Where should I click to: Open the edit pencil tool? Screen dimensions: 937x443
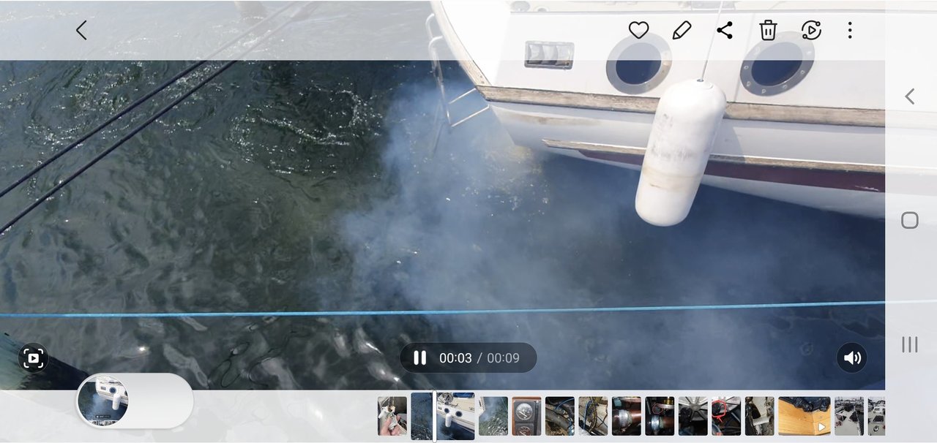coord(682,30)
